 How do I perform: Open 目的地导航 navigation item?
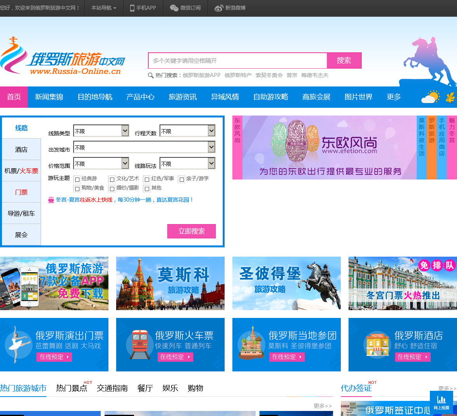pyautogui.click(x=95, y=97)
